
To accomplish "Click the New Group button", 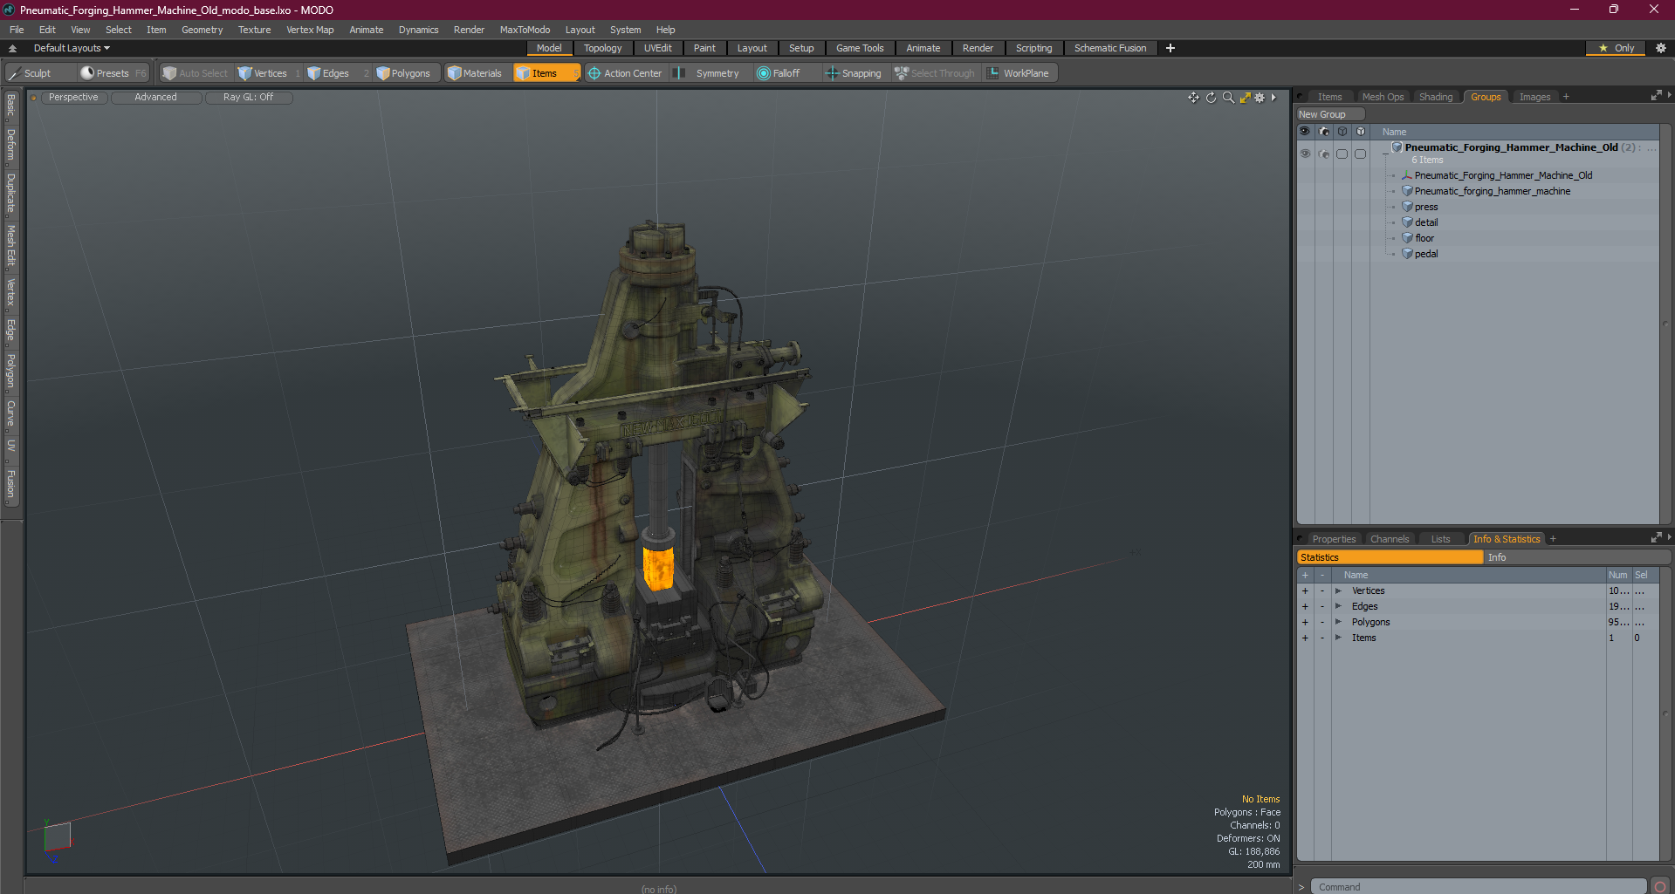I will pos(1329,114).
